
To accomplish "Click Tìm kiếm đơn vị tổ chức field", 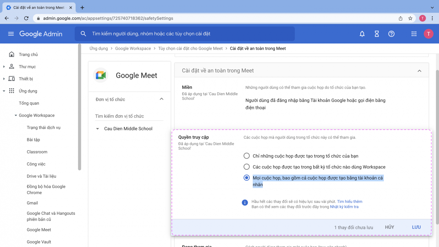I will tap(129, 116).
